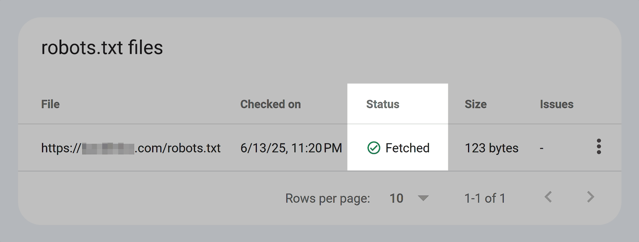Go to the next page chevron
The image size is (639, 242).
[x=590, y=197]
